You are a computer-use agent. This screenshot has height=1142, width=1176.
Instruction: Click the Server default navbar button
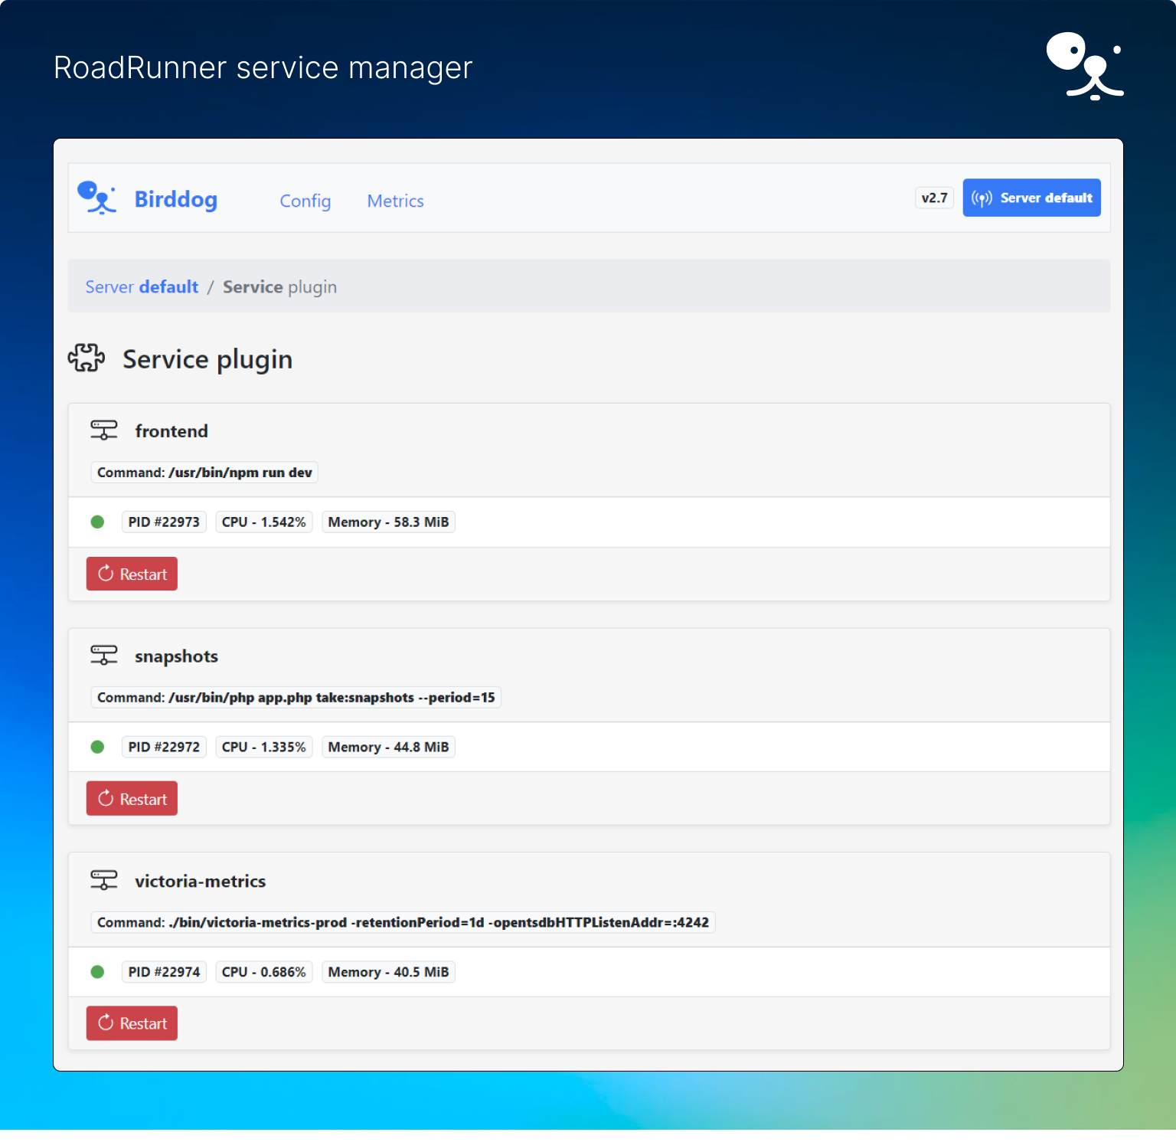tap(1031, 197)
